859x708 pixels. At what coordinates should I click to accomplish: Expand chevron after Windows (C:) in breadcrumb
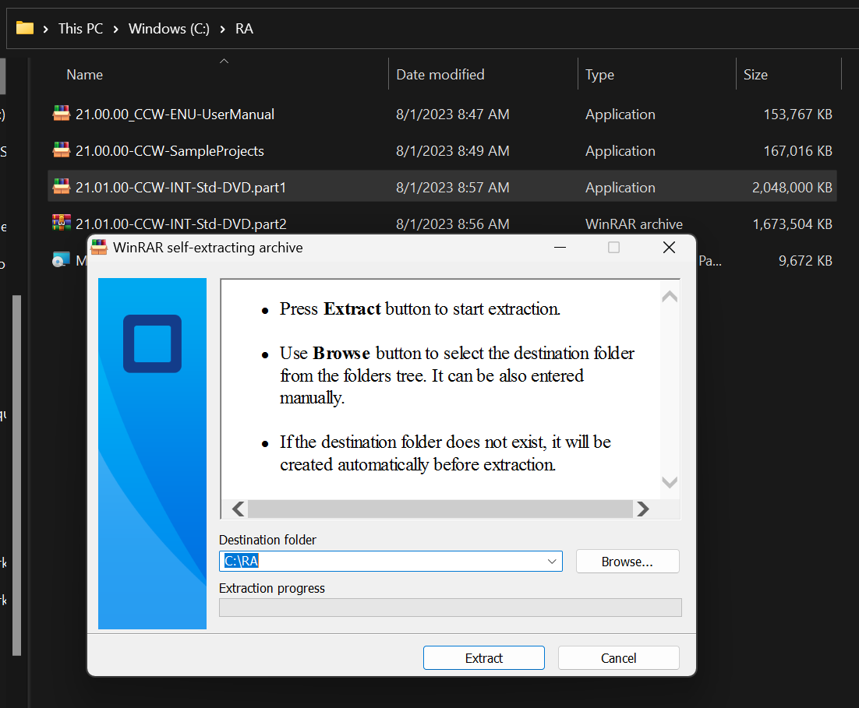click(x=222, y=29)
